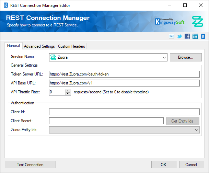This screenshot has width=209, height=173.
Task: Click the email envelope icon
Action: (171, 36)
